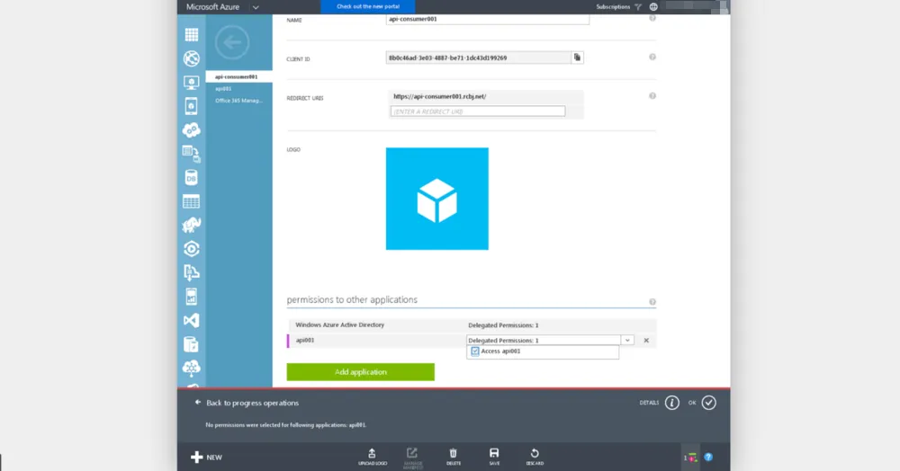Screen dimensions: 900x471
Task: Click help icon for permissions to other applications
Action: (x=652, y=302)
